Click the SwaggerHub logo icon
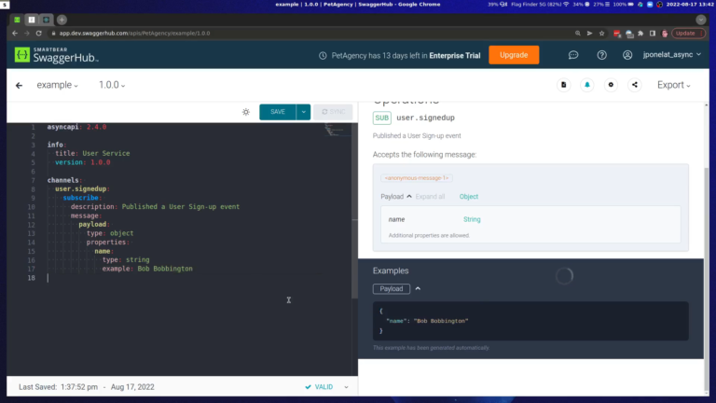 pos(22,55)
